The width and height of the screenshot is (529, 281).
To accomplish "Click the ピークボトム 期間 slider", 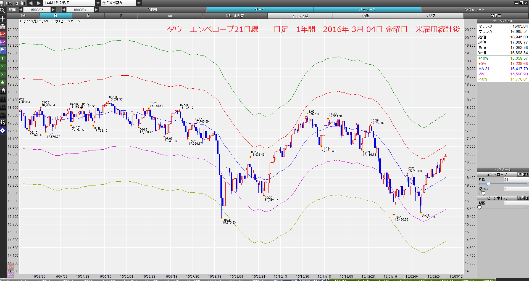I will (x=503, y=207).
